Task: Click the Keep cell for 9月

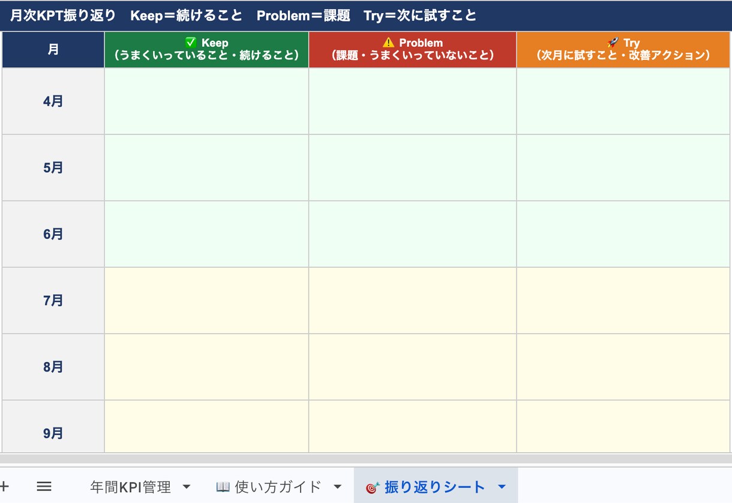Action: pyautogui.click(x=206, y=427)
